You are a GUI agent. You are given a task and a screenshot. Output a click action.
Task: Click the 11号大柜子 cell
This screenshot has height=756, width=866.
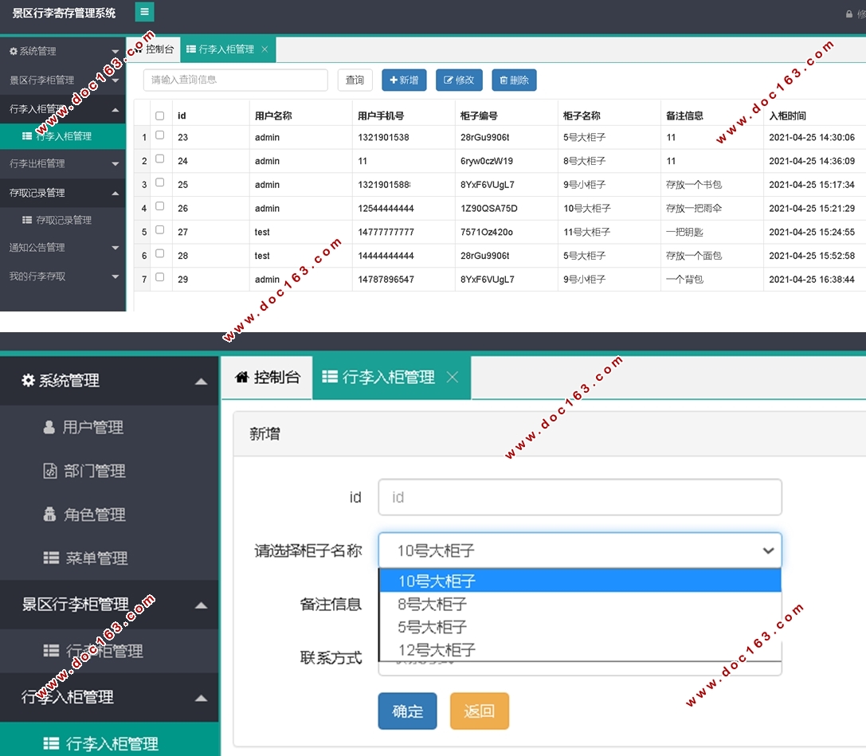click(586, 232)
